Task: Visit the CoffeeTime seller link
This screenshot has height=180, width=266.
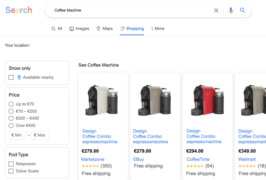Action: pos(198,159)
